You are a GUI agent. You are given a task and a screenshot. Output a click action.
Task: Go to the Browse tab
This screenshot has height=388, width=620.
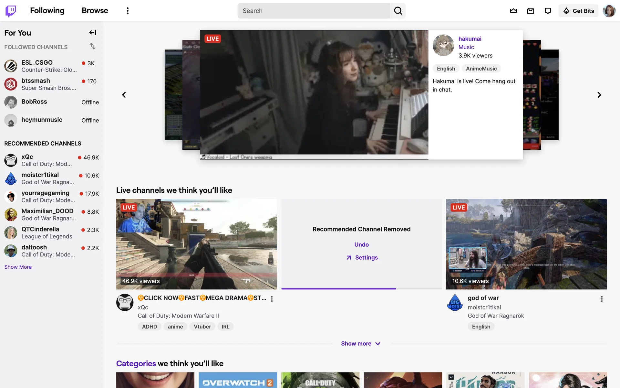point(95,11)
